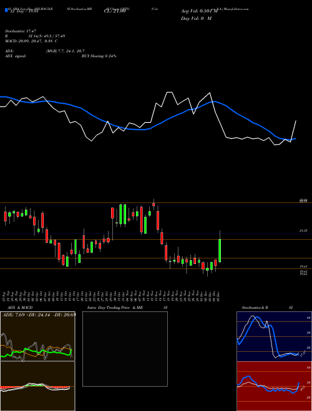This screenshot has height=411, width=312.
Task: Click the '(MGR) 7.7, 24.1, 20.7' ADX values
Action: click(65, 51)
